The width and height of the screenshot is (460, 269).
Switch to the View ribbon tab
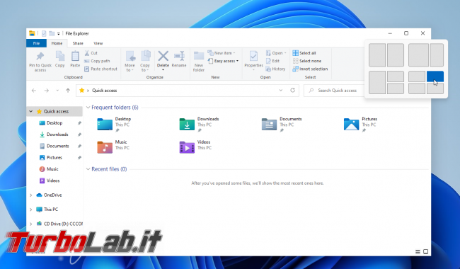pyautogui.click(x=98, y=43)
